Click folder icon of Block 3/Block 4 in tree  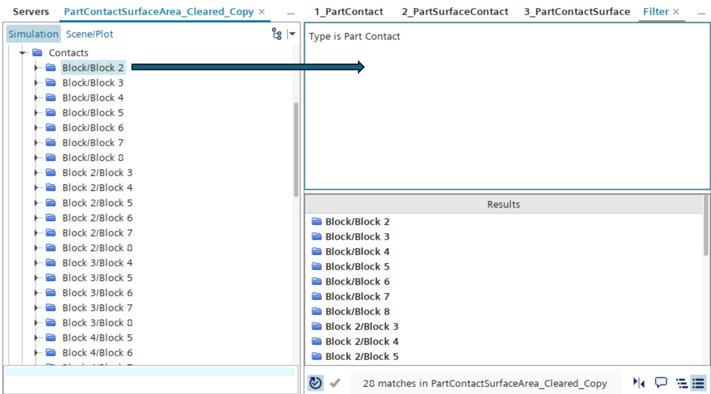tap(51, 263)
